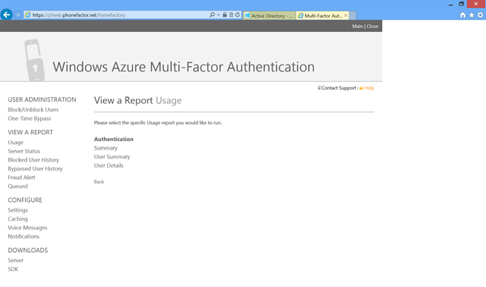Open the Server Status report
Screen dimensions: 486x287
24,151
